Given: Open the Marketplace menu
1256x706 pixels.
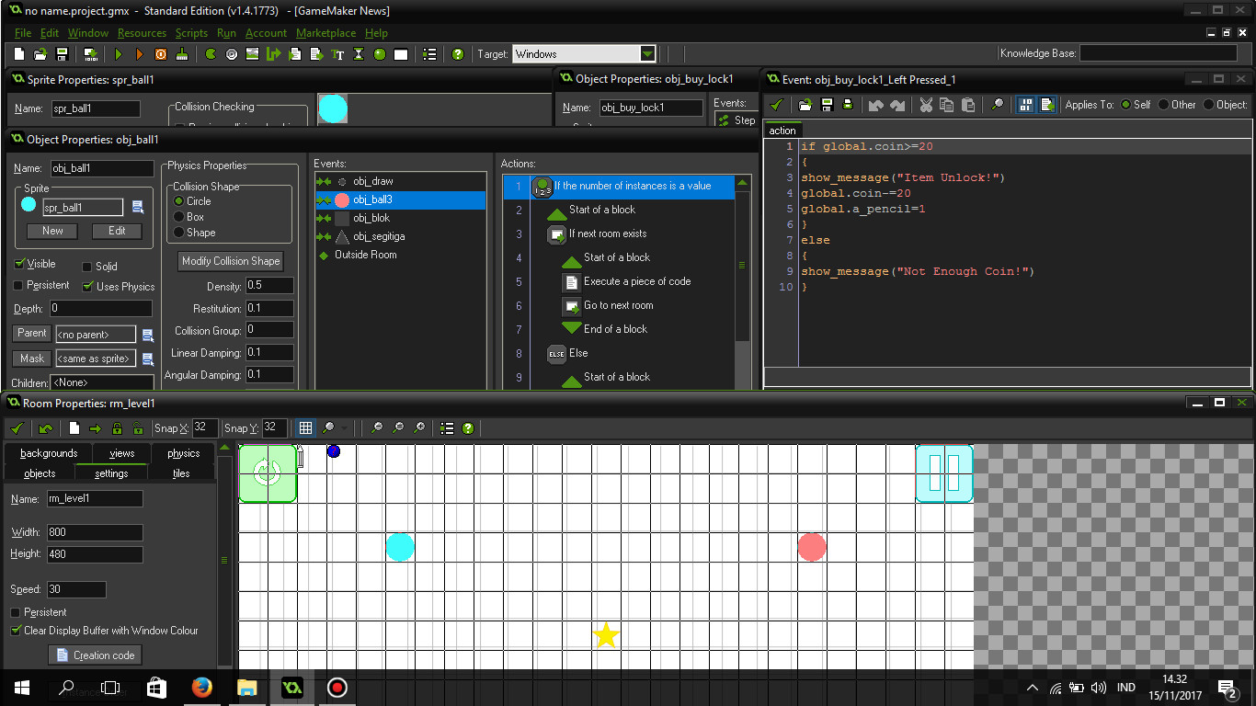Looking at the screenshot, I should click(x=325, y=32).
